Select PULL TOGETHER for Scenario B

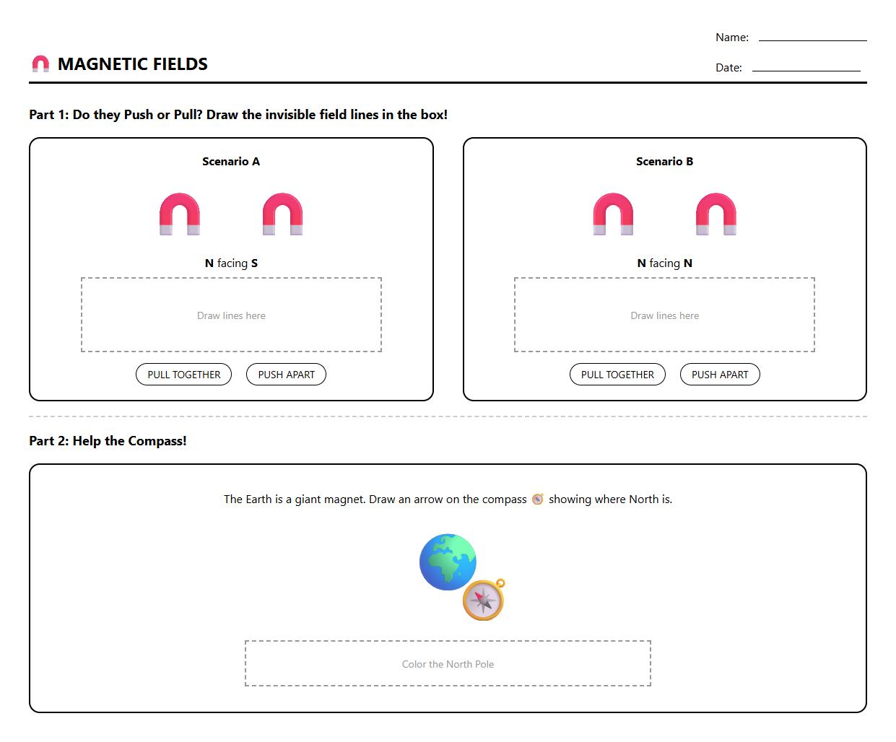click(617, 374)
